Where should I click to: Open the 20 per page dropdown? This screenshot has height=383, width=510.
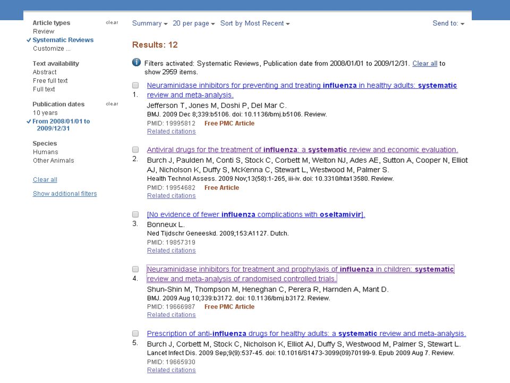[193, 23]
